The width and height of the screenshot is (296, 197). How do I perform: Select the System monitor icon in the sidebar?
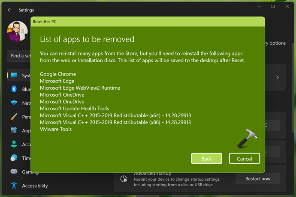coord(14,76)
